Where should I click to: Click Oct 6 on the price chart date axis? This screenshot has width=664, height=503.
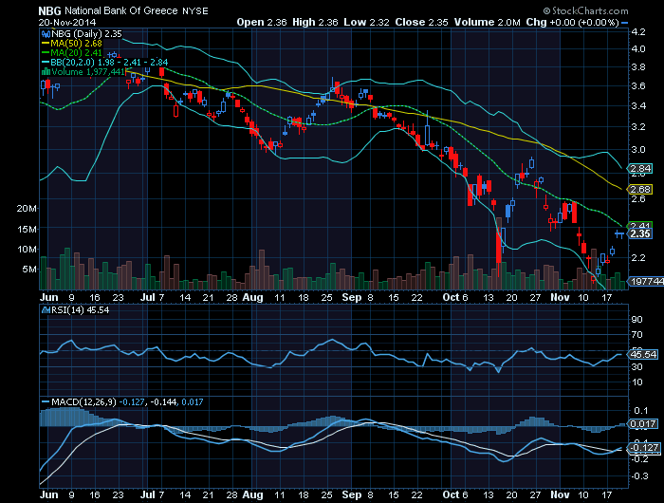455,297
